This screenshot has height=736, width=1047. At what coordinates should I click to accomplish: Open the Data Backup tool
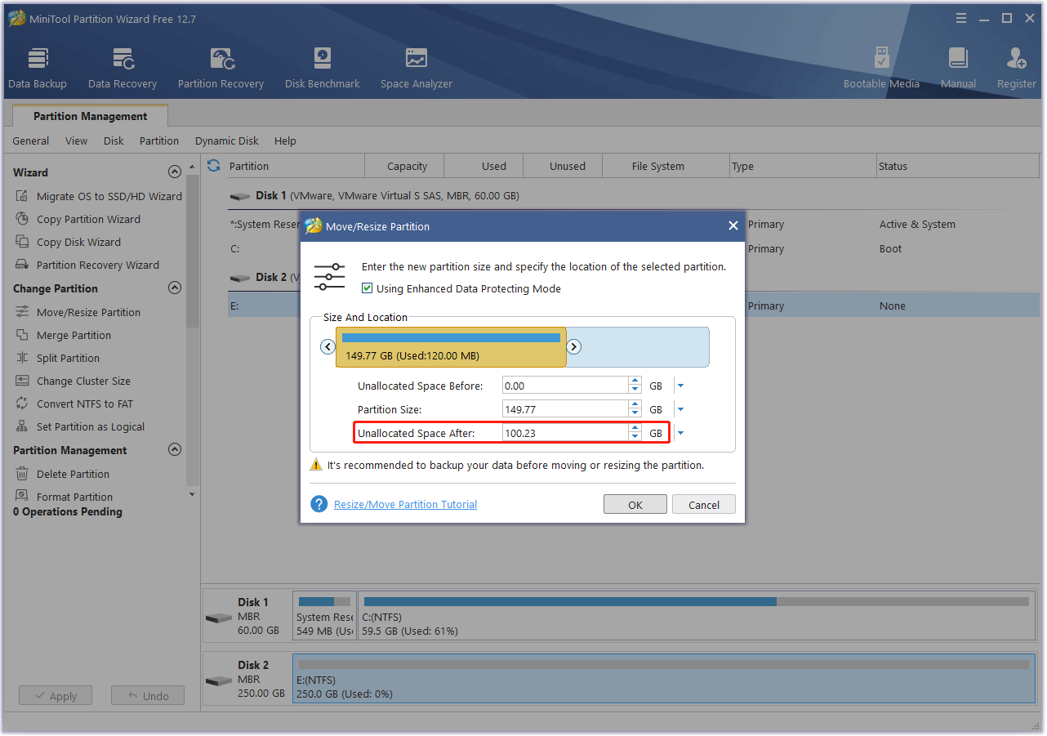(x=38, y=65)
